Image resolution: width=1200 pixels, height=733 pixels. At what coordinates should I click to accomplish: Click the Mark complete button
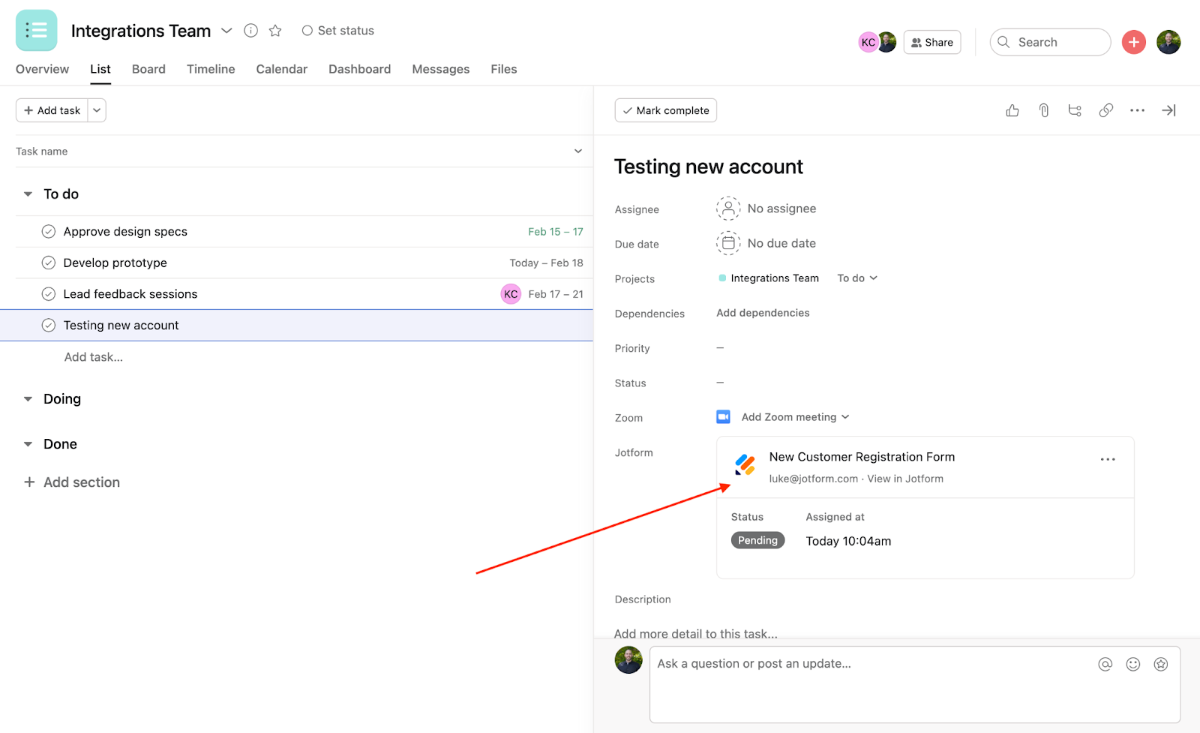pyautogui.click(x=665, y=110)
